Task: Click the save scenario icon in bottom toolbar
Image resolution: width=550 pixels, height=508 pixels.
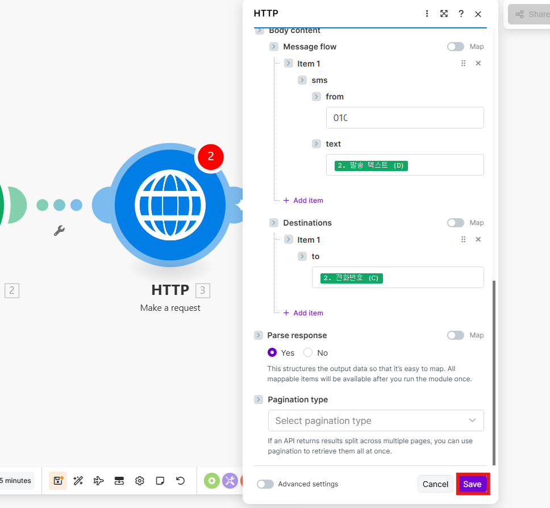Action: click(57, 481)
